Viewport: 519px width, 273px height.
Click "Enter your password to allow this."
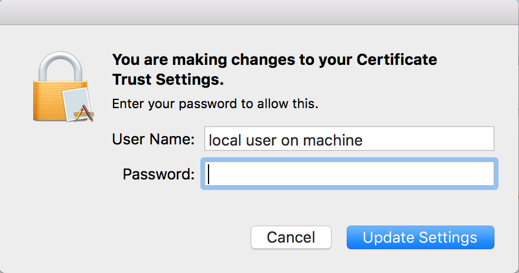pos(215,105)
